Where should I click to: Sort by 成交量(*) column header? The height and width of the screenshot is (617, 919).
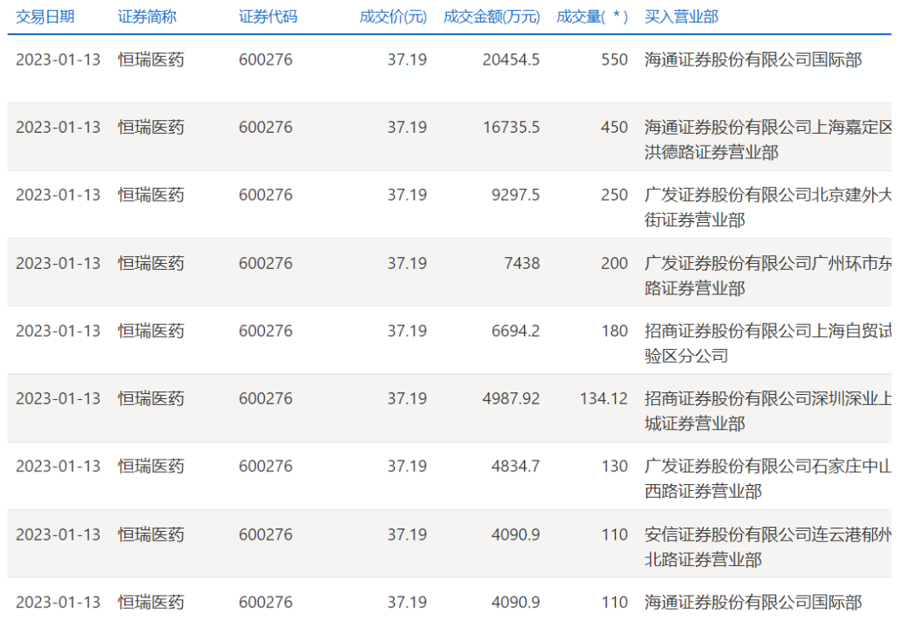(592, 17)
